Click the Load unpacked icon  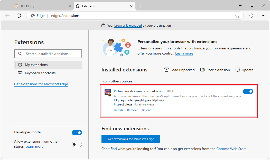tap(166, 70)
